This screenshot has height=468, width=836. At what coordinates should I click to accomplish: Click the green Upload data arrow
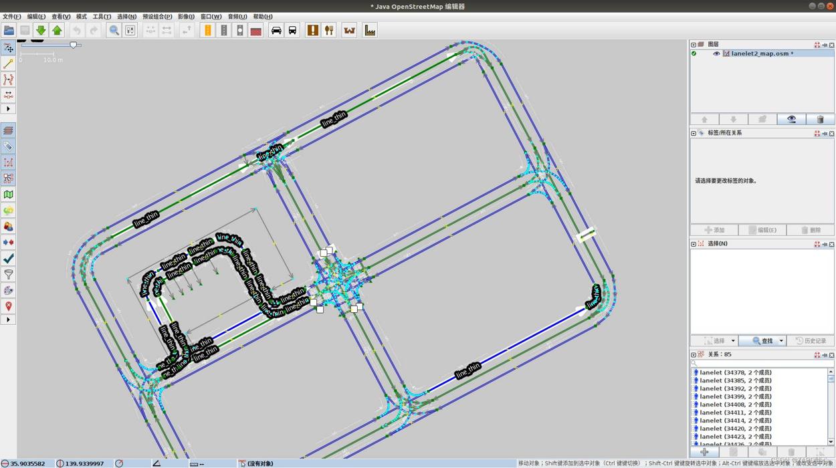pos(57,30)
